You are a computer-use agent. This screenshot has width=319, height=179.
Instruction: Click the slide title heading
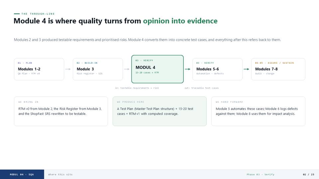pos(116,21)
